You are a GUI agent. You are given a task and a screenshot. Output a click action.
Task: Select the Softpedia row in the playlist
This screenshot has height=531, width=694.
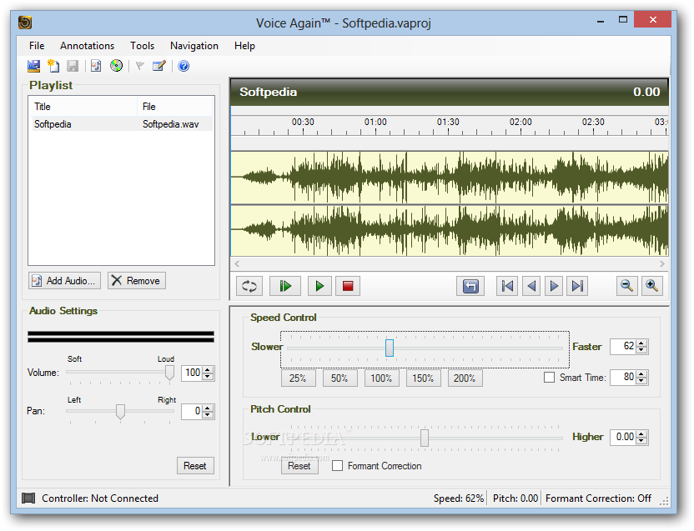tap(121, 124)
